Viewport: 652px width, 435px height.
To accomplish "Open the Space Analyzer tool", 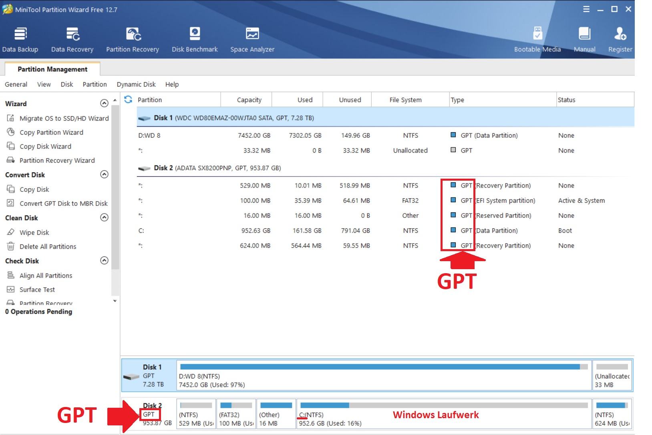I will [x=252, y=40].
